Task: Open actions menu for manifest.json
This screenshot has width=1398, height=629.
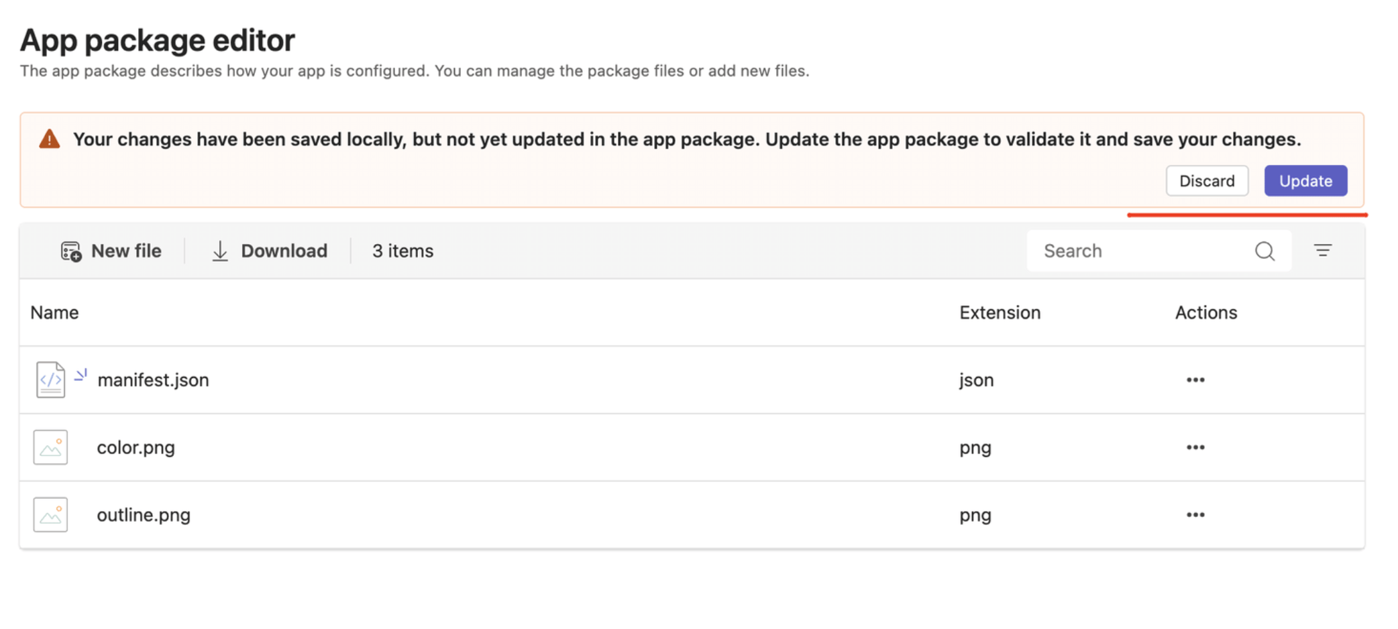Action: [1195, 380]
